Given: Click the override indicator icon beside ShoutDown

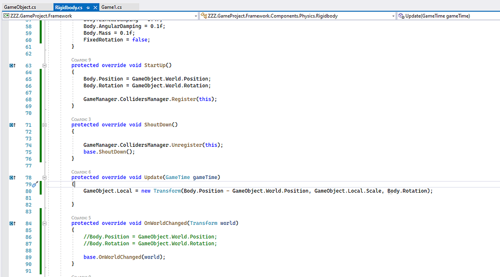Looking at the screenshot, I should coord(13,125).
